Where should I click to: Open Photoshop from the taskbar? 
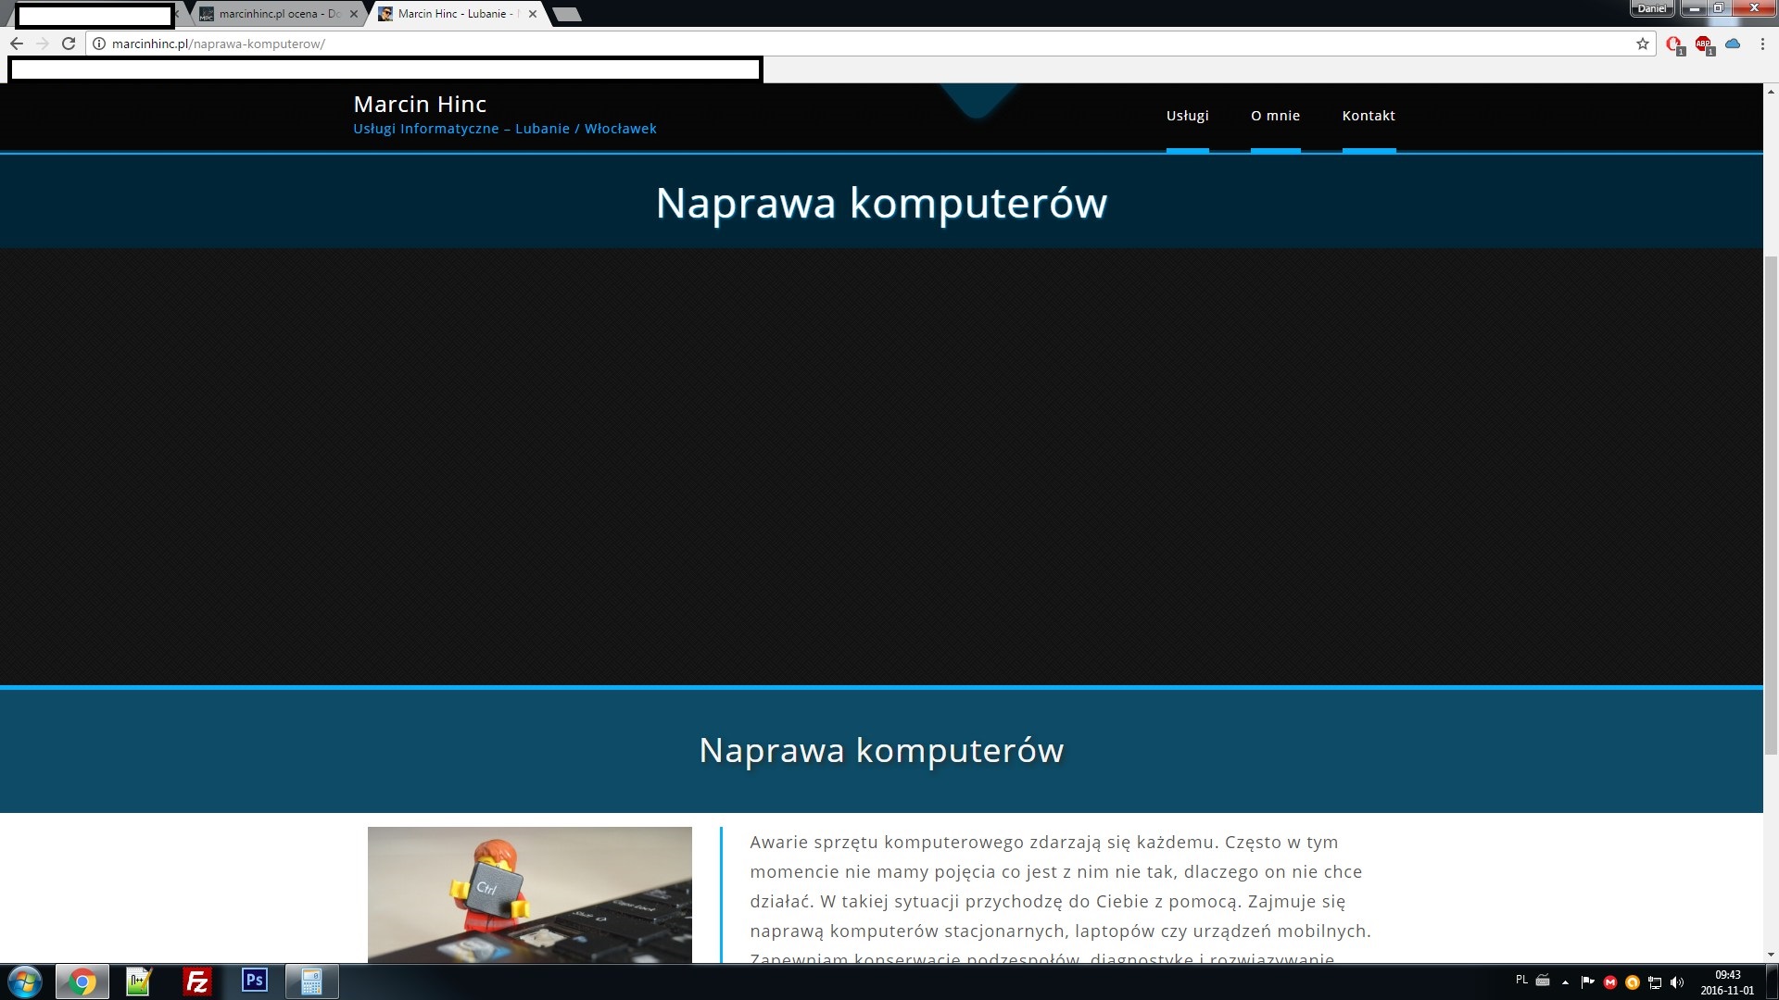click(x=254, y=981)
